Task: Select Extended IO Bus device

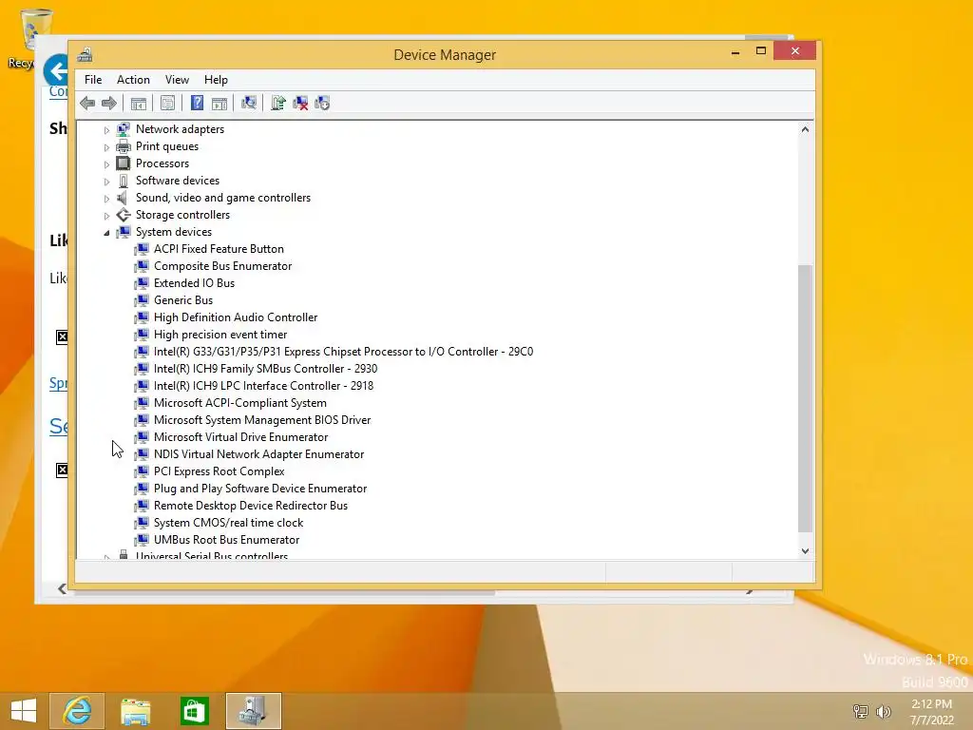Action: coord(194,283)
